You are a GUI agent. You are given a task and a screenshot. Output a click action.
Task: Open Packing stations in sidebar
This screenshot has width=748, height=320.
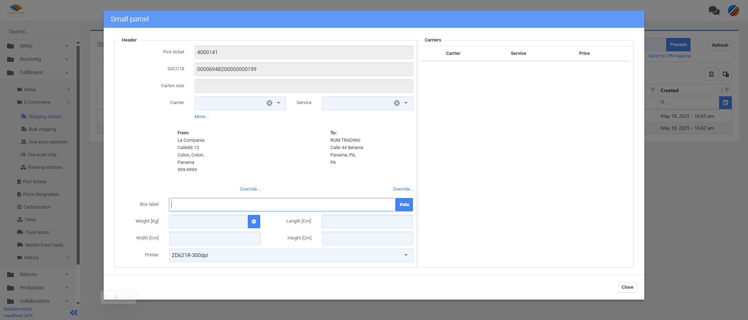tap(45, 167)
